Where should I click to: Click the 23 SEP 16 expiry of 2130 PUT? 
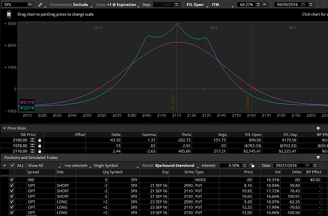[x=158, y=213]
